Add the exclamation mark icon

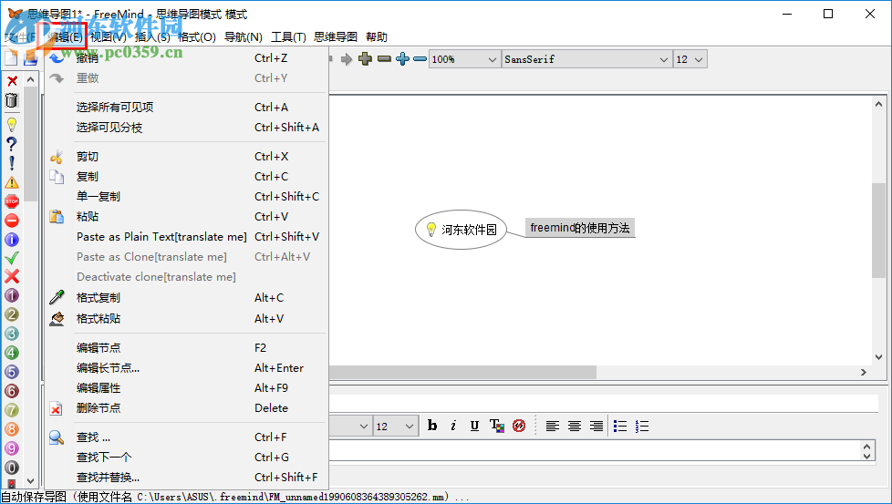click(x=12, y=163)
